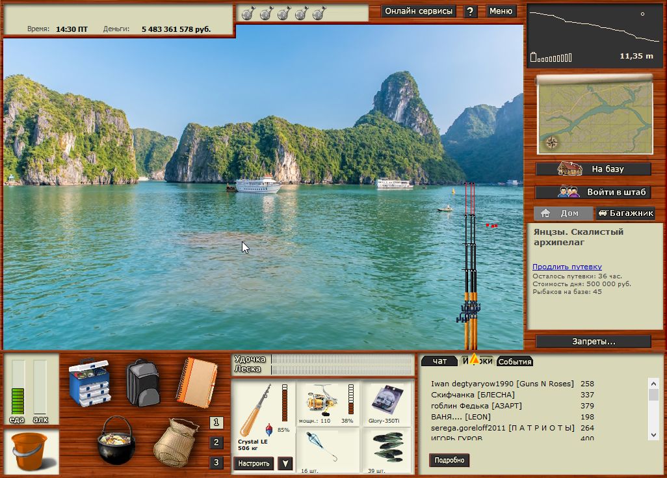Click players list scrollbar down arrow
The width and height of the screenshot is (667, 478).
pos(653,435)
